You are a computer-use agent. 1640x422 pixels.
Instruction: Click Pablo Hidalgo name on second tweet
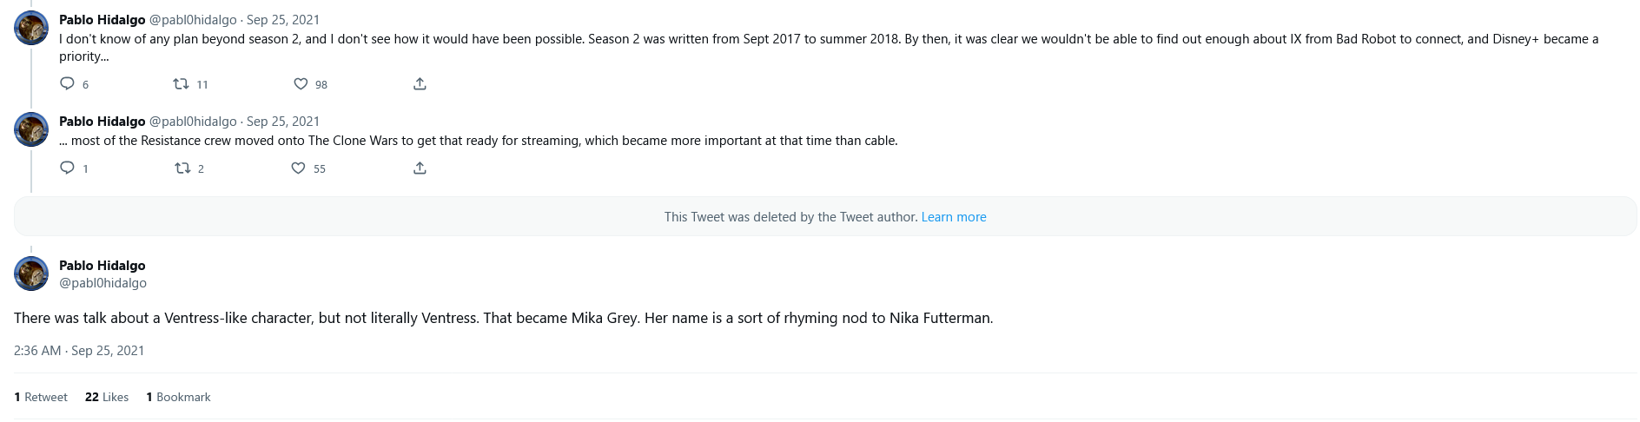[102, 122]
